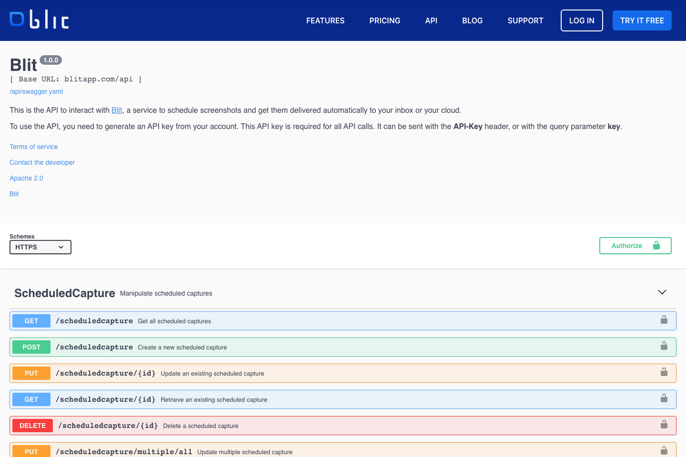Click the lock icon on GET /scheduledcapture row

pyautogui.click(x=664, y=320)
